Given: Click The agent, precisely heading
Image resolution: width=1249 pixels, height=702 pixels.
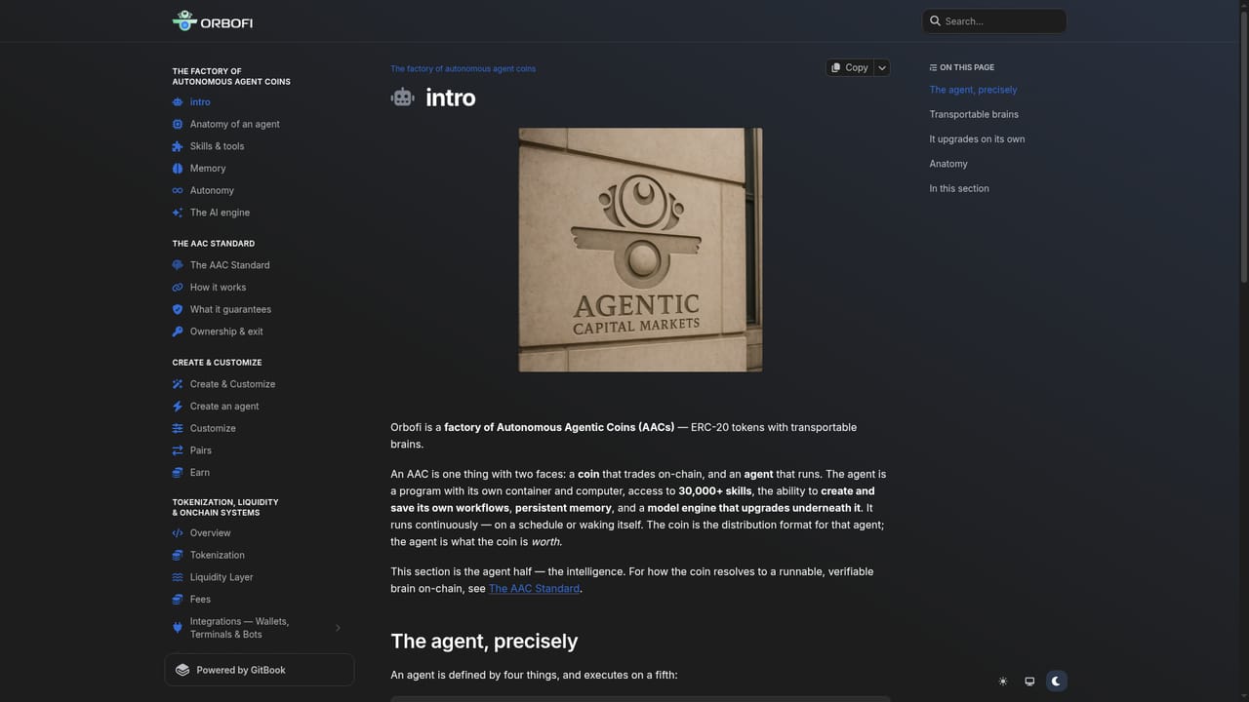Looking at the screenshot, I should point(484,641).
